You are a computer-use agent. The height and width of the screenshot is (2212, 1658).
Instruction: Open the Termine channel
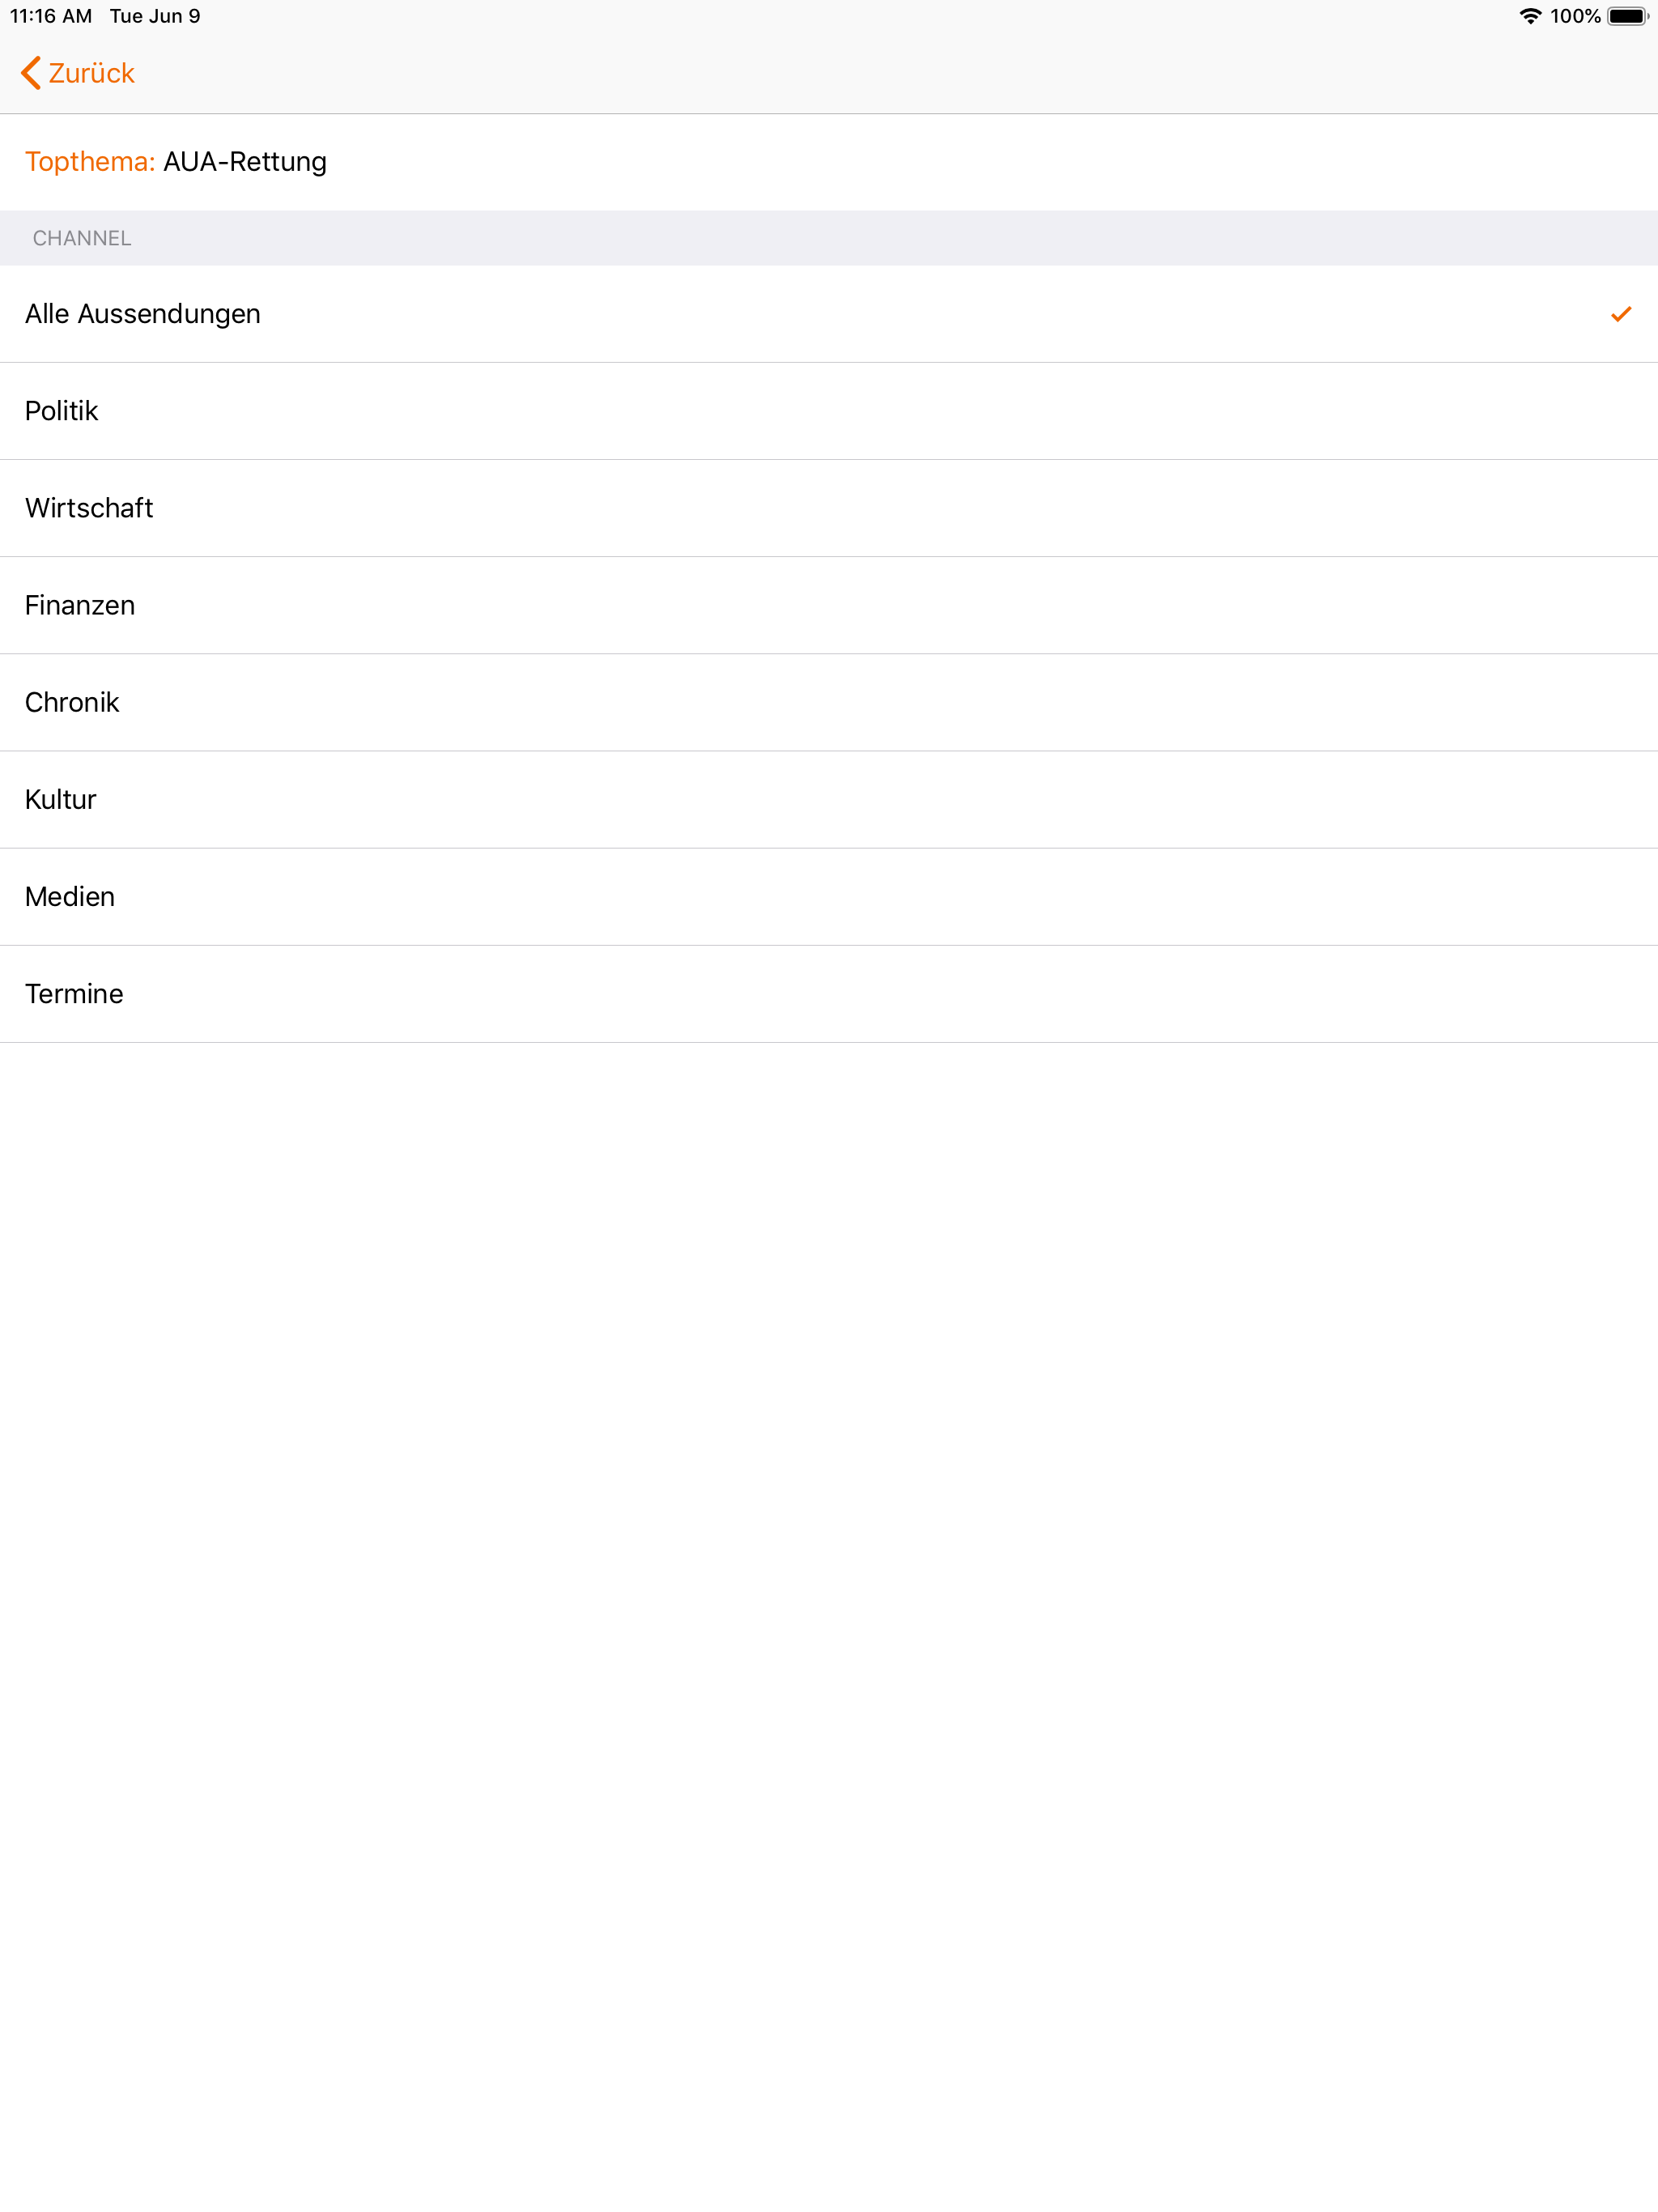tap(829, 993)
